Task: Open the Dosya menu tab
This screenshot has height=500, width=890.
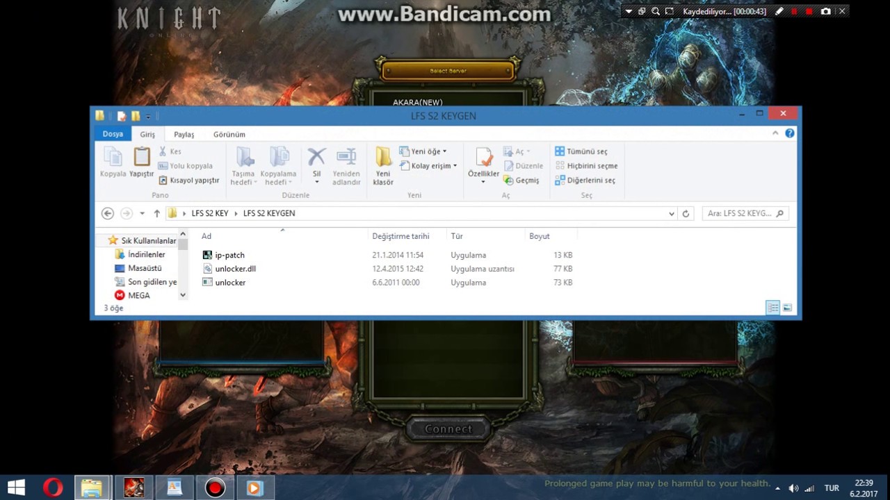Action: [113, 134]
